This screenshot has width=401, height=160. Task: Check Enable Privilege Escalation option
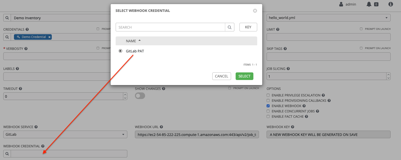pos(268,95)
